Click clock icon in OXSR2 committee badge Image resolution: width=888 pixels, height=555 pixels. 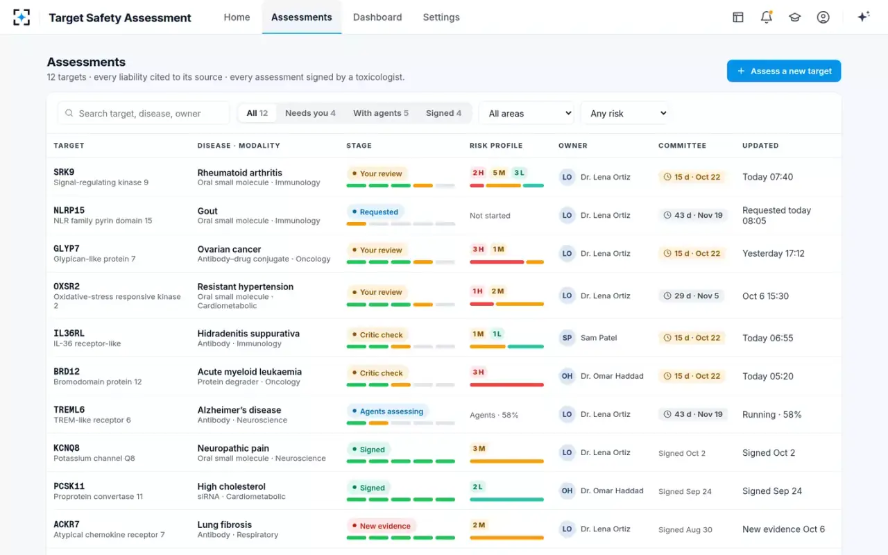667,296
